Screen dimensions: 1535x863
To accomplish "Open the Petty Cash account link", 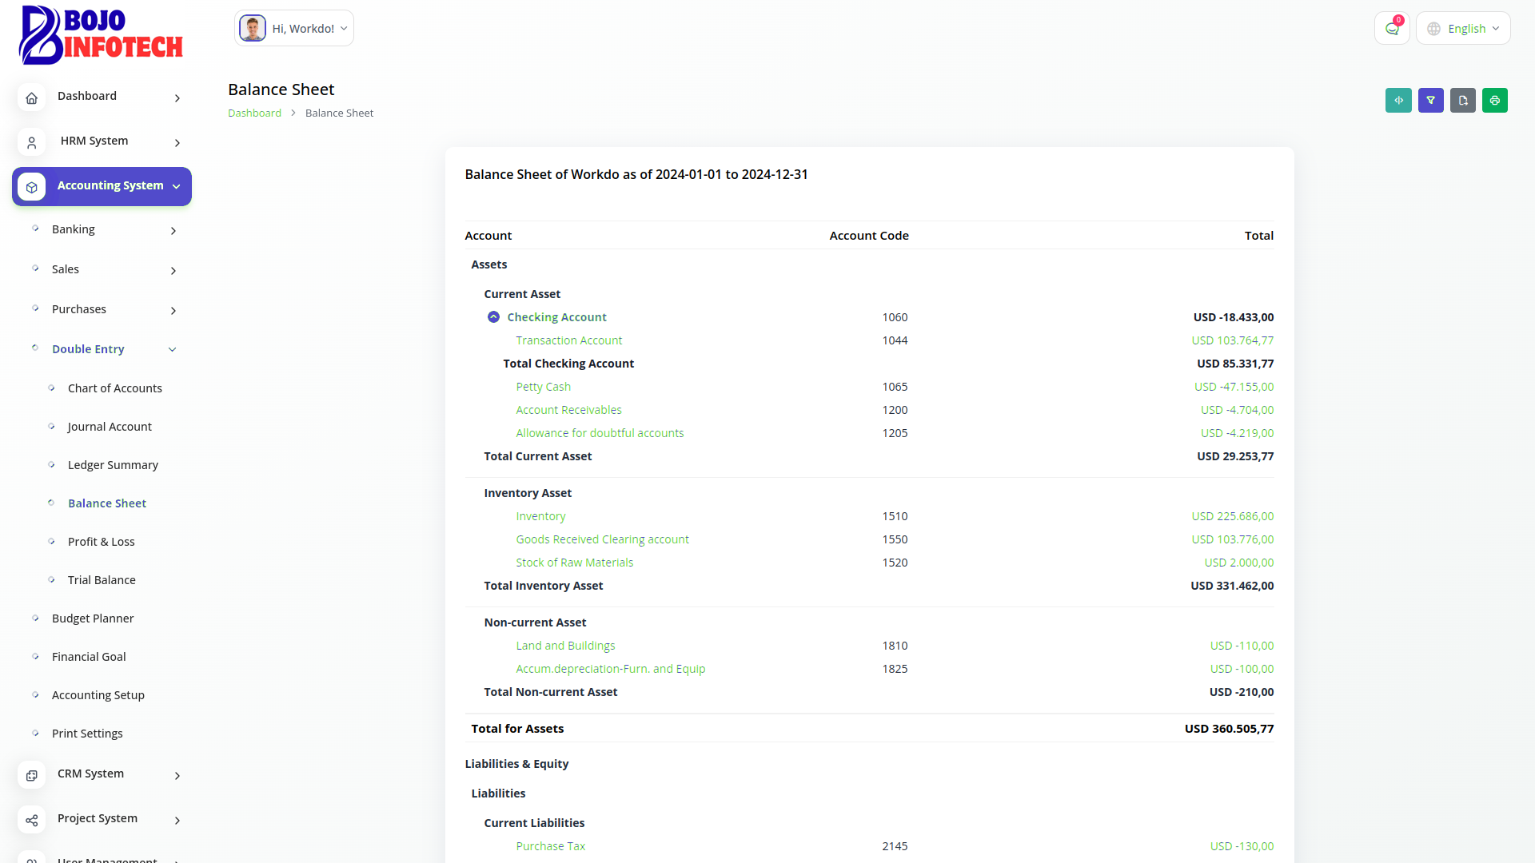I will coord(543,387).
